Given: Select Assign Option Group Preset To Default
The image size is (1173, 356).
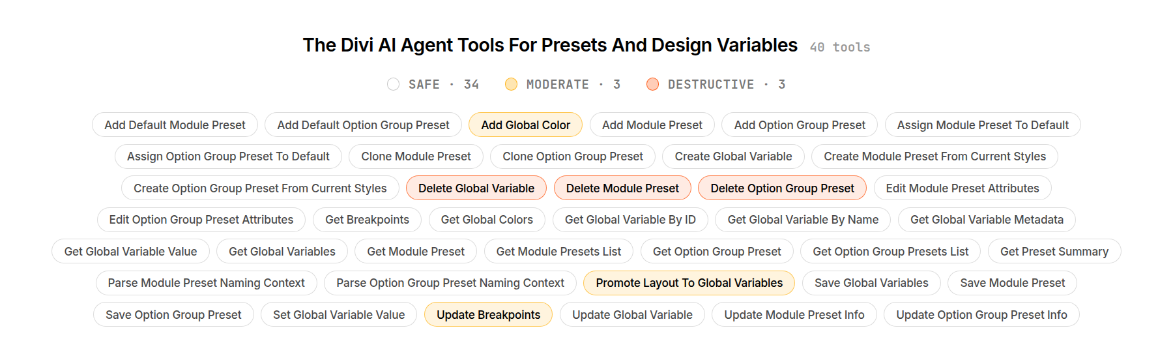Looking at the screenshot, I should (228, 156).
